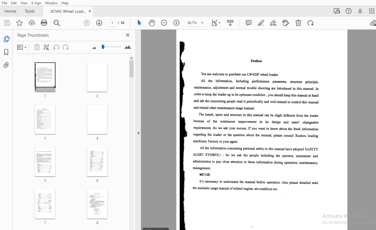376x230 pixels.
Task: Close the Page Thumbnails panel
Action: click(x=128, y=35)
